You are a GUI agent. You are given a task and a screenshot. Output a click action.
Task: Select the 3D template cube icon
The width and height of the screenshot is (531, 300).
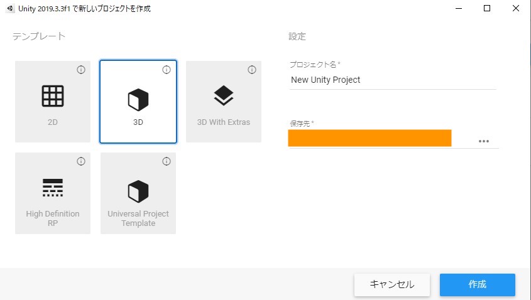coord(138,100)
